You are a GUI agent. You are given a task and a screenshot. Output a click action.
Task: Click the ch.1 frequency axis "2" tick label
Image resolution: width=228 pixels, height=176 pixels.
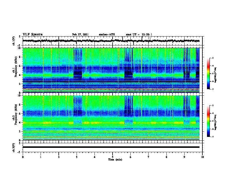(20, 84)
